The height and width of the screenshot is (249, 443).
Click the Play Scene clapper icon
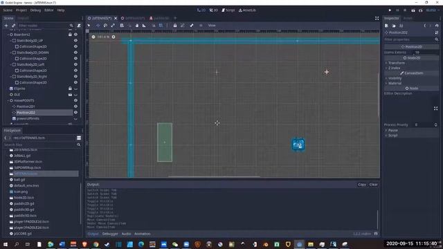pyautogui.click(x=413, y=10)
